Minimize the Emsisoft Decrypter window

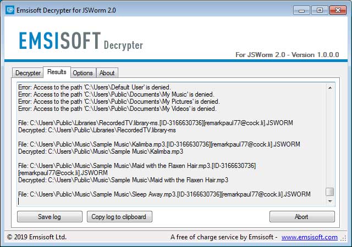302,10
